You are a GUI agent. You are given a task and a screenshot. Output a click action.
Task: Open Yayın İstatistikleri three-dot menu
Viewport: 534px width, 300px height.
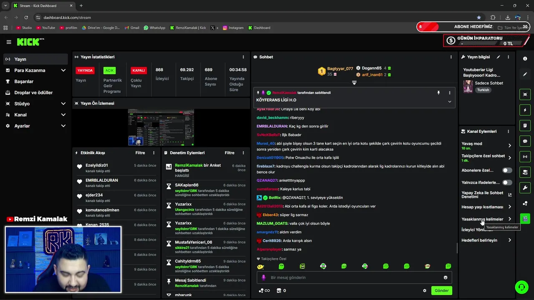pos(243,57)
